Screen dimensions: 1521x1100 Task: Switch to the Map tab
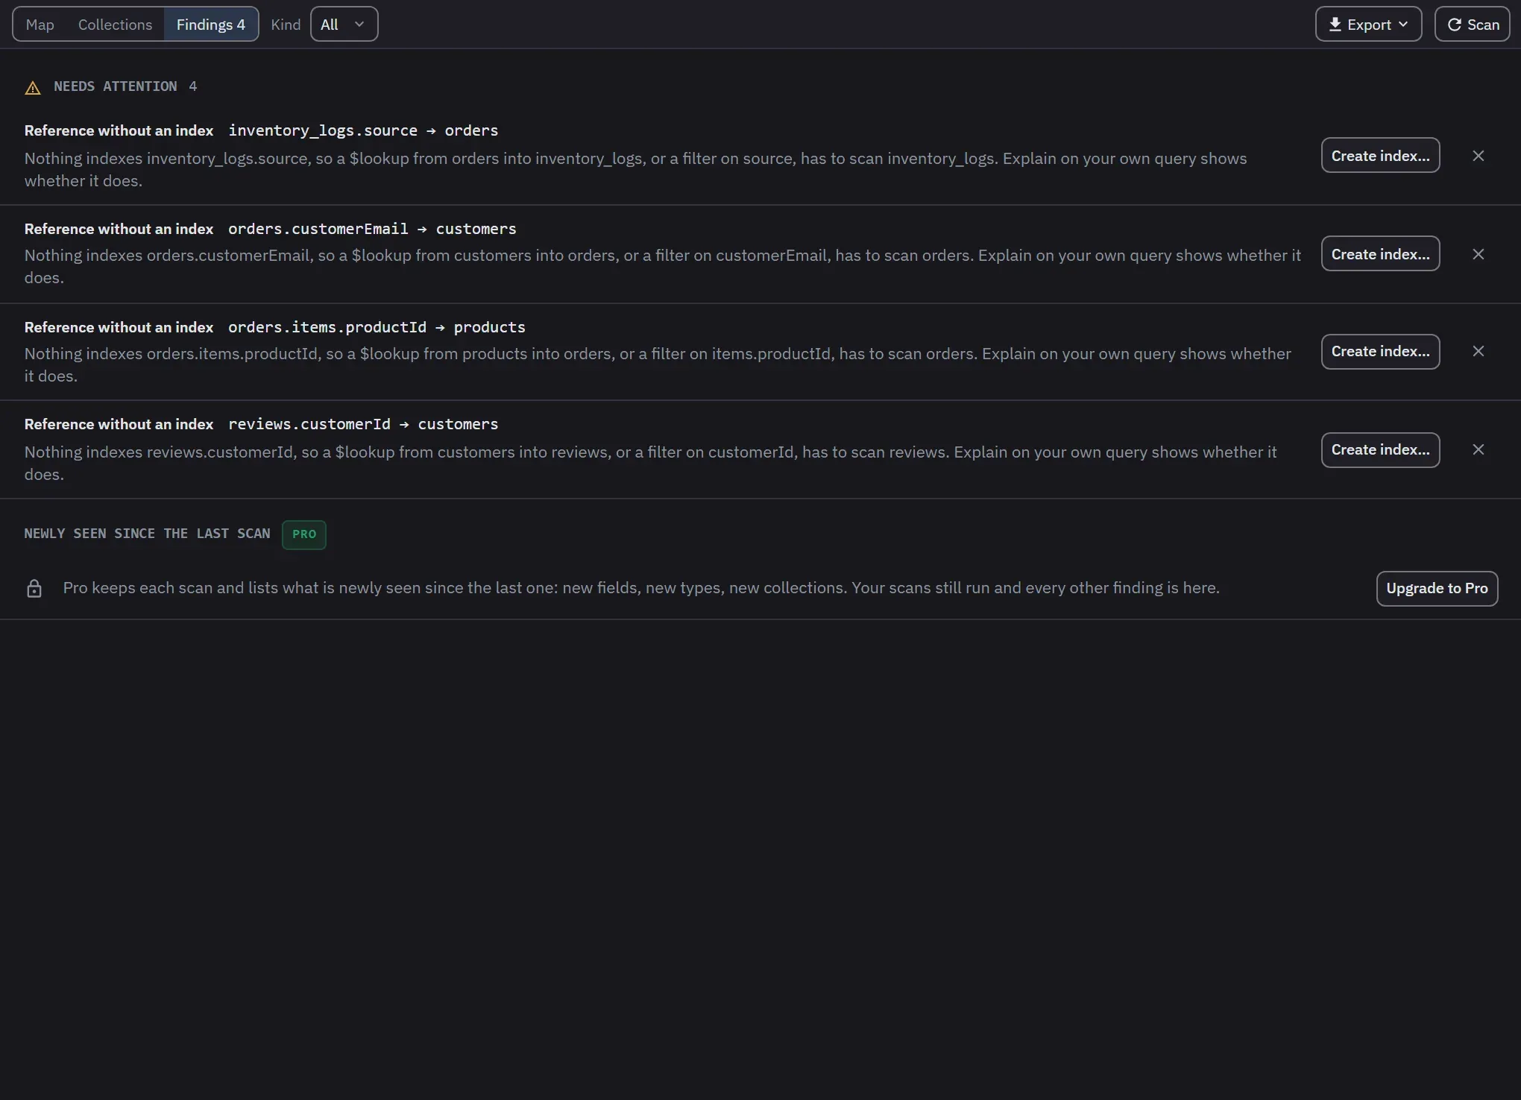click(x=40, y=25)
